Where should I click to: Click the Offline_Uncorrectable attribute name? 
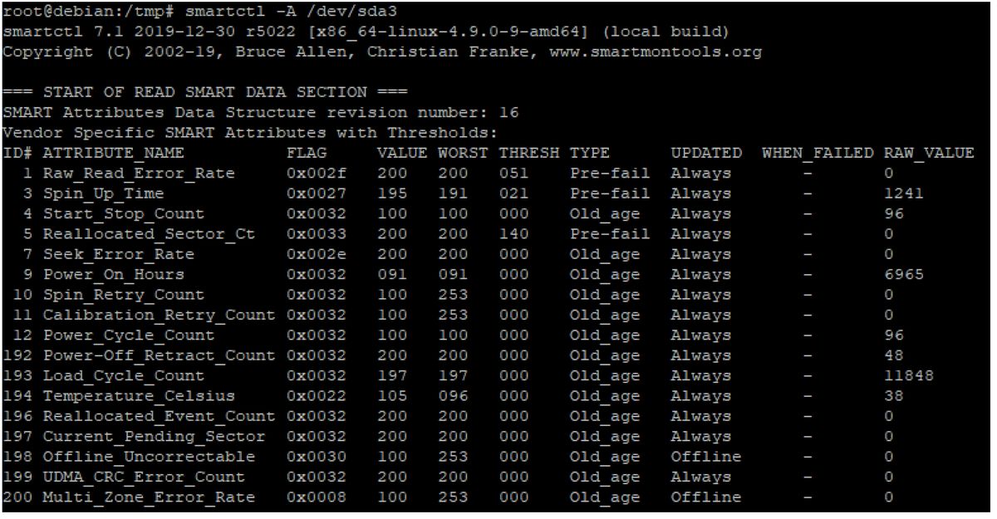tap(150, 457)
